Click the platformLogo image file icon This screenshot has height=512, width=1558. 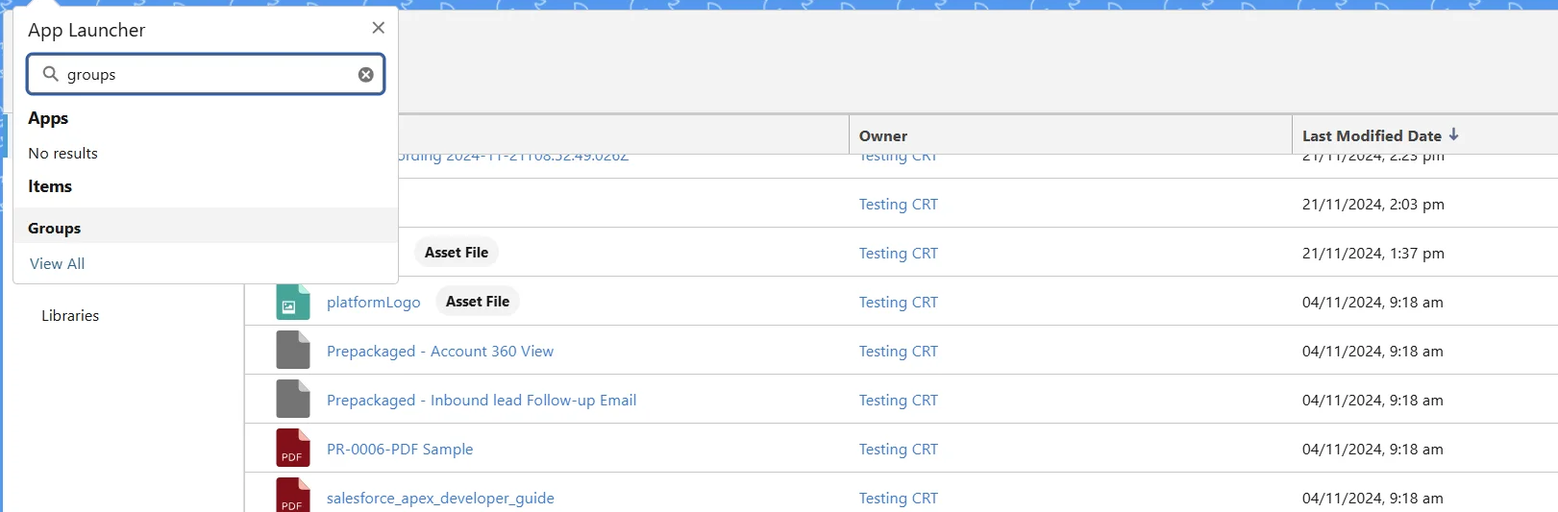pyautogui.click(x=292, y=302)
